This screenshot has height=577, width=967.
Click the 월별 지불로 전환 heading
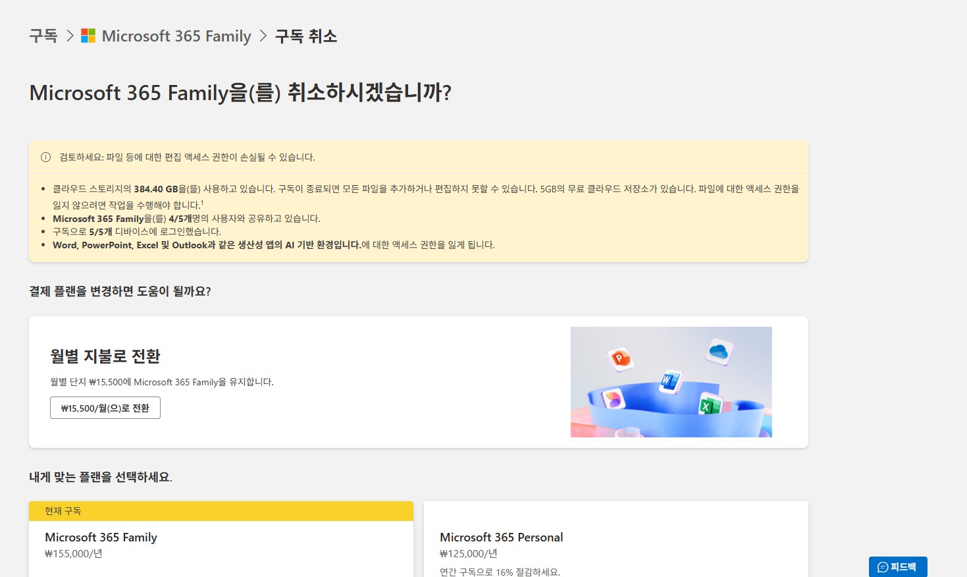click(105, 356)
